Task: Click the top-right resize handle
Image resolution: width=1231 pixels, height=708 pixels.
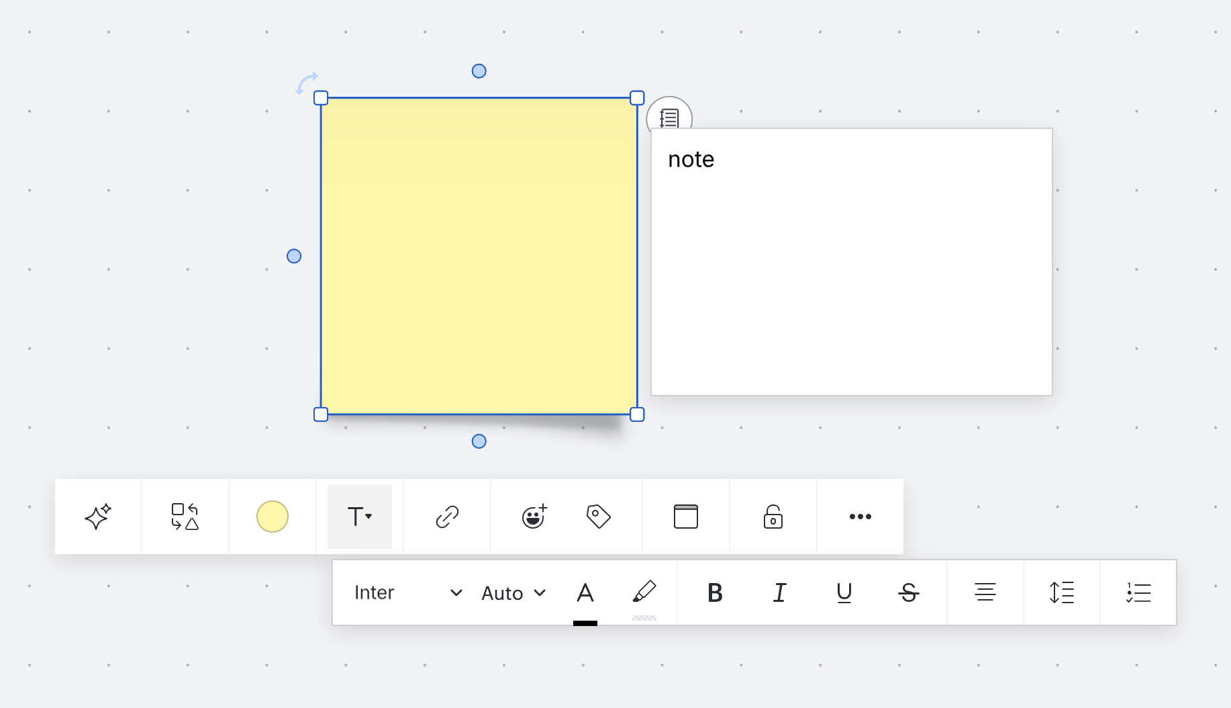Action: pos(638,98)
